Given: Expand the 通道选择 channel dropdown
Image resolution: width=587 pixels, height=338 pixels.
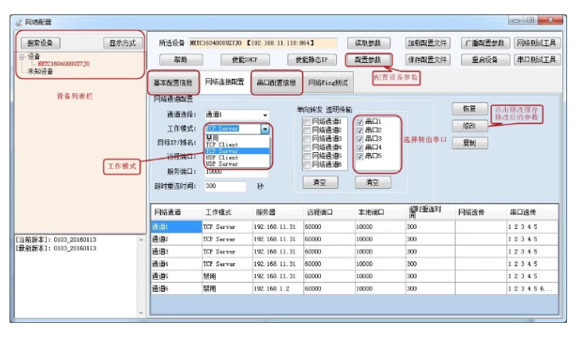Looking at the screenshot, I should coord(264,115).
